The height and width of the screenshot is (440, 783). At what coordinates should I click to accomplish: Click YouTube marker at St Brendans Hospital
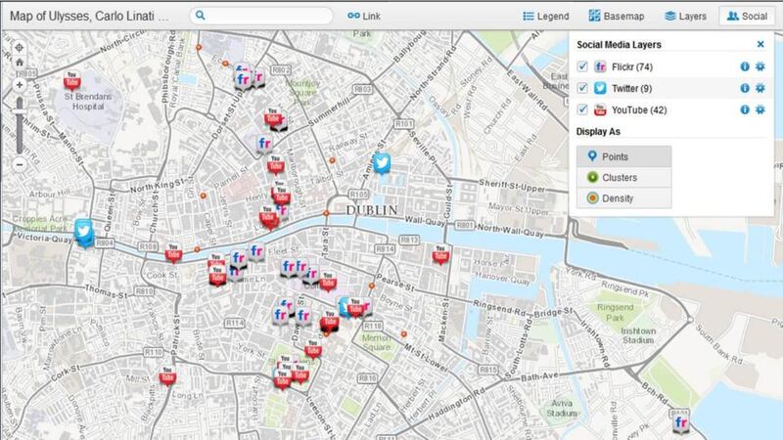point(71,82)
